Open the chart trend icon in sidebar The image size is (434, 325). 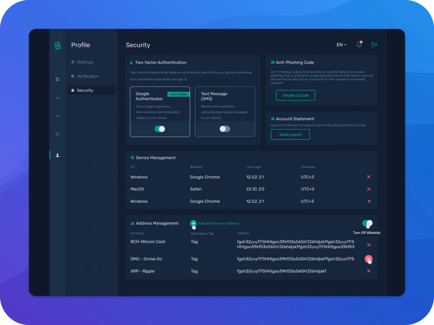[57, 98]
